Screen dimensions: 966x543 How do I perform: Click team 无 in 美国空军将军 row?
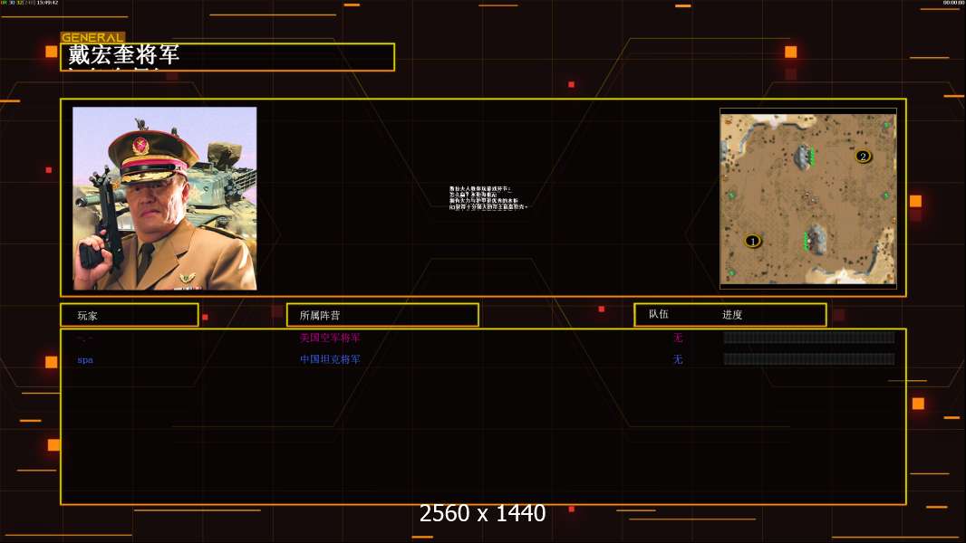(678, 338)
